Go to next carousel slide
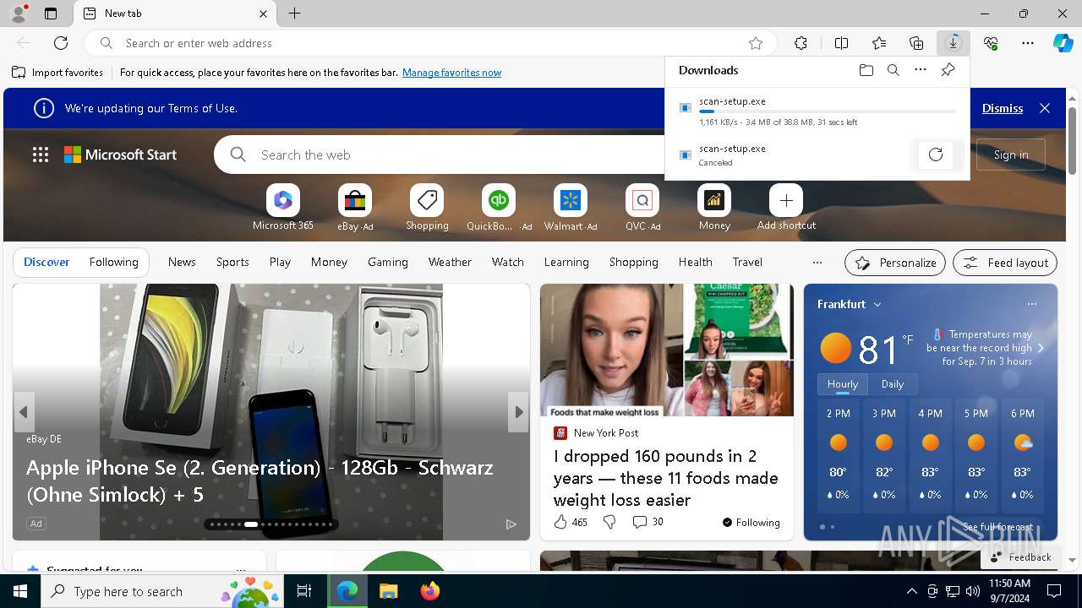 518,412
